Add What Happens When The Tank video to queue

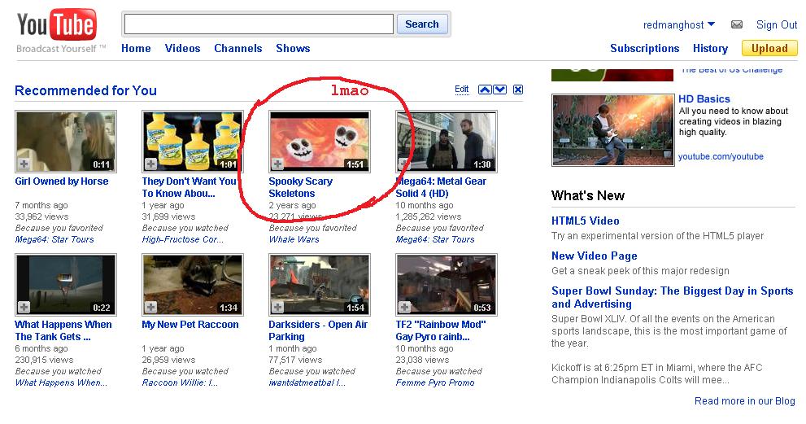(x=24, y=307)
